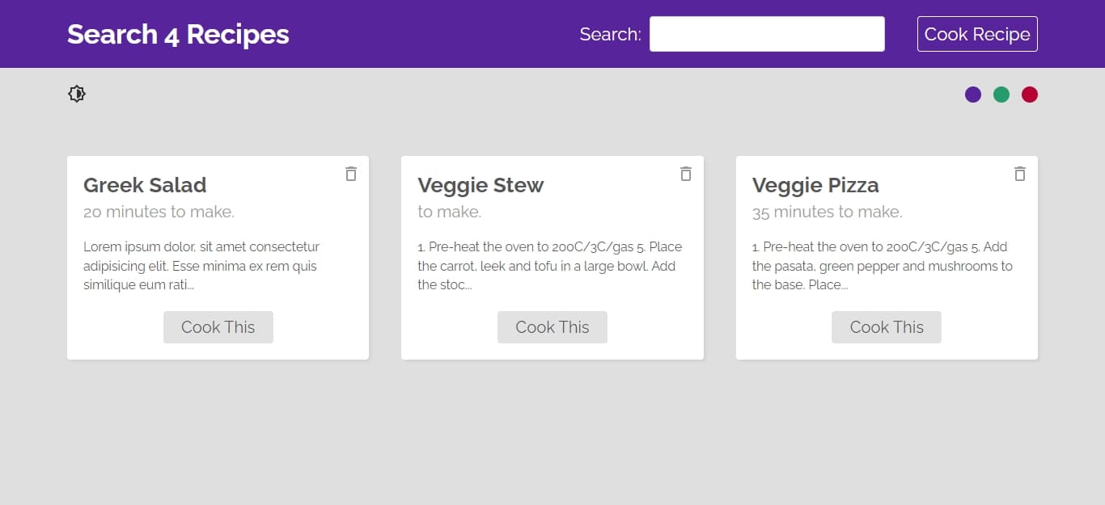Click the Greek Salad lorem ipsum description

coord(201,266)
